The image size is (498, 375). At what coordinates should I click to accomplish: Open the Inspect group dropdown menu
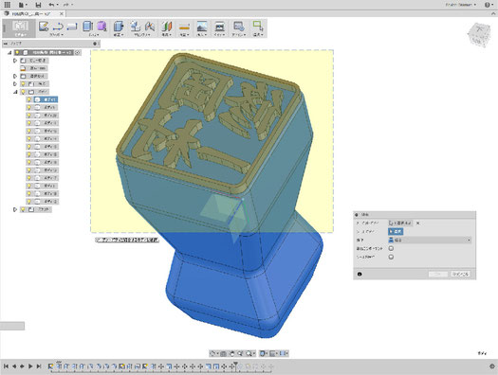[185, 34]
